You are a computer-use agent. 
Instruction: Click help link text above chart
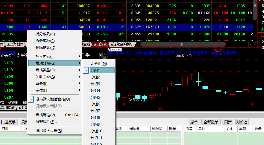[172, 53]
